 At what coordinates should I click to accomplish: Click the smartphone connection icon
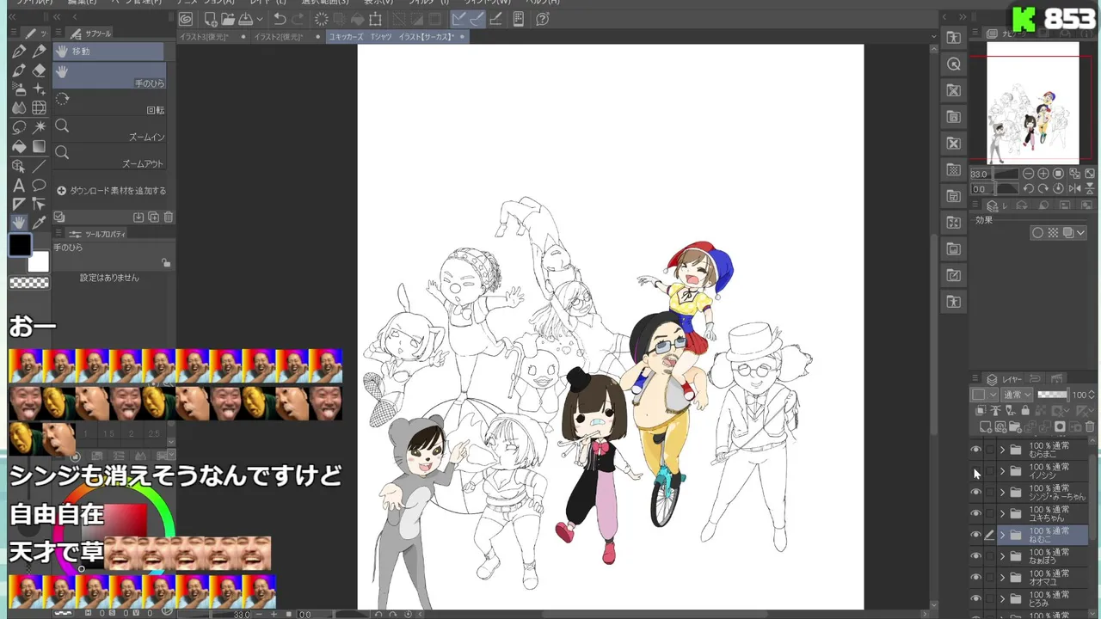[519, 19]
